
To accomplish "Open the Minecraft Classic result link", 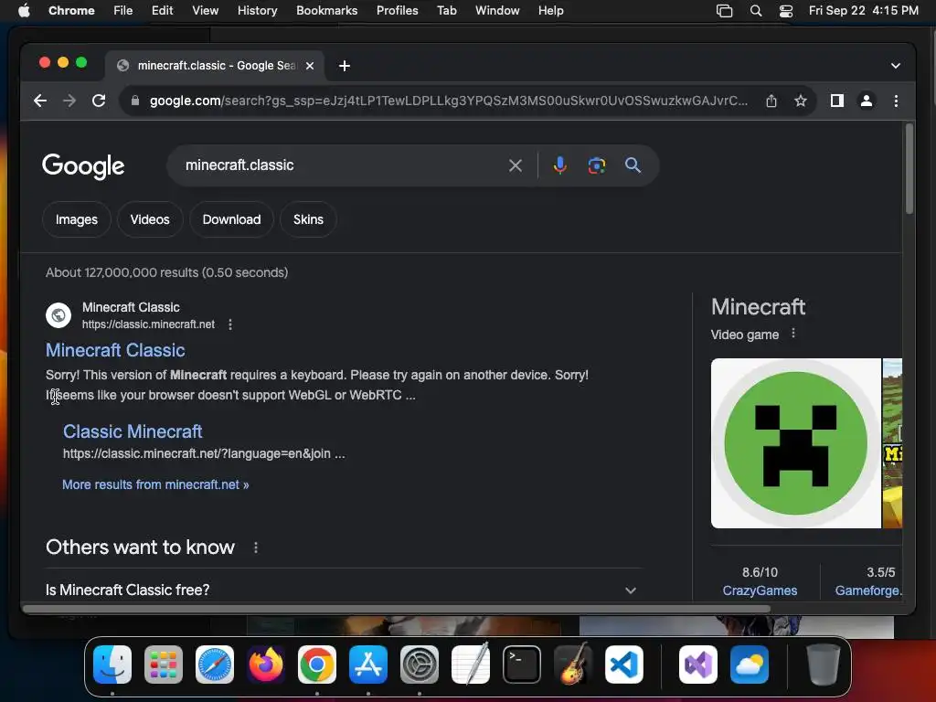I will click(115, 350).
